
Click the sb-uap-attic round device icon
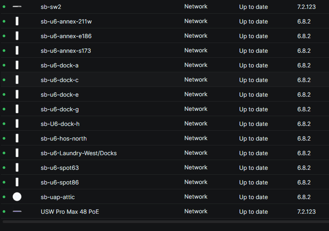[17, 197]
